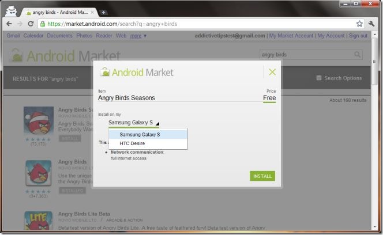Select Samsung Galaxy S from device list
Screen dimensions: 383x235
click(x=148, y=134)
